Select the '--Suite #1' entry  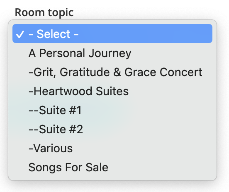click(x=112, y=110)
